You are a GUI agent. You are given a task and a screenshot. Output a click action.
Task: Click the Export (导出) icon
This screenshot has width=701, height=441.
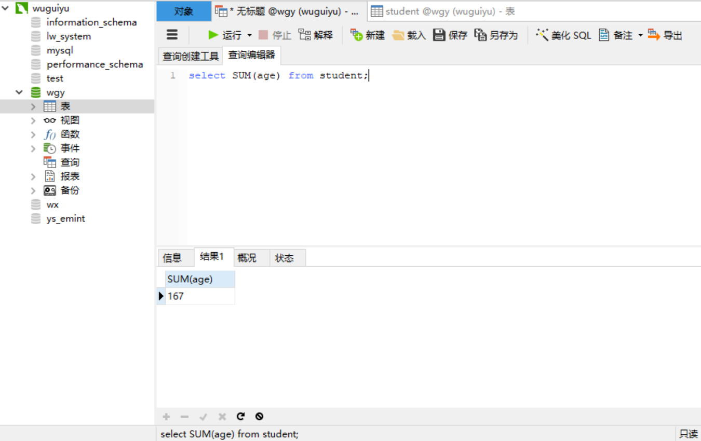tap(654, 35)
